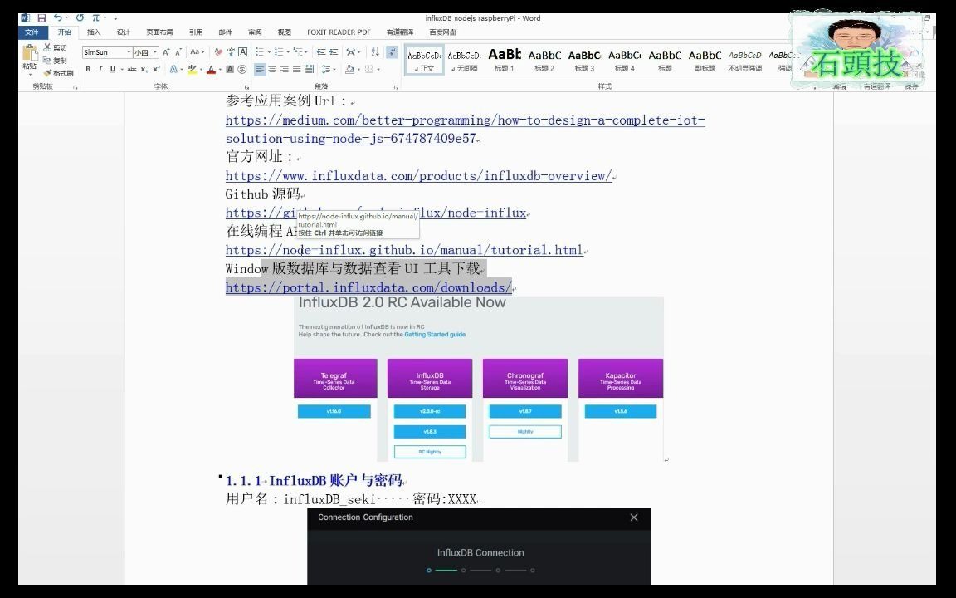Apply strikethrough to selected text
956x598 pixels.
[133, 69]
